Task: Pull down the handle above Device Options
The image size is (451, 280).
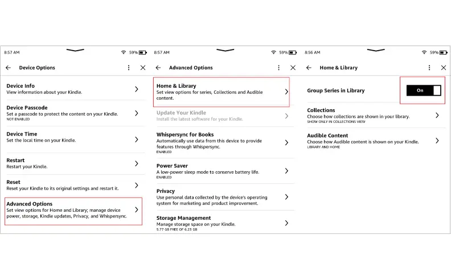Action: point(75,50)
